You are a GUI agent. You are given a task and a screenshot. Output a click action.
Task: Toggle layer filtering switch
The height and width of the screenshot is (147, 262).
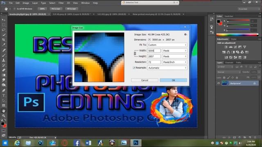pos(260,67)
